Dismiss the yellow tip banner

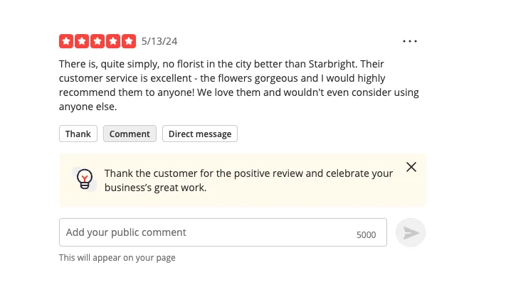tap(411, 167)
